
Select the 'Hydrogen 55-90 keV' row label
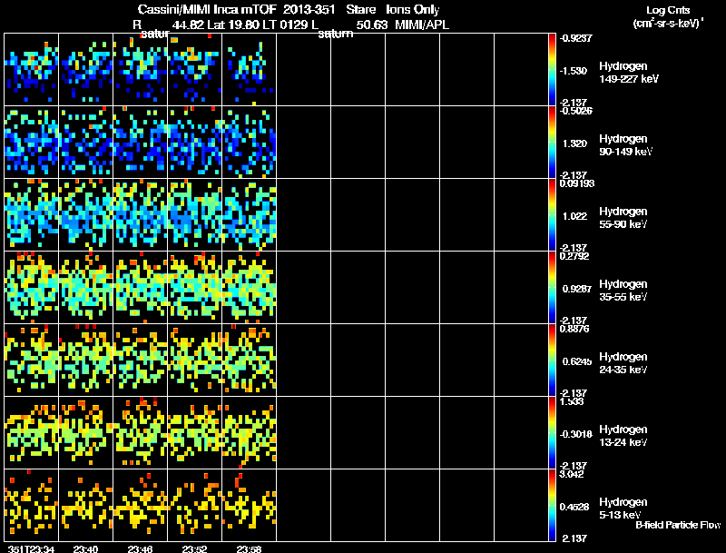coord(623,218)
